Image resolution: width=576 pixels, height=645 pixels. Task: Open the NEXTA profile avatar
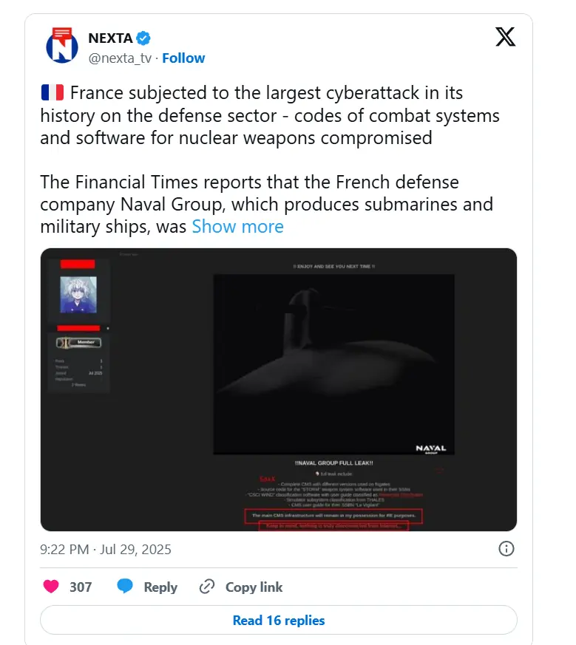(62, 45)
